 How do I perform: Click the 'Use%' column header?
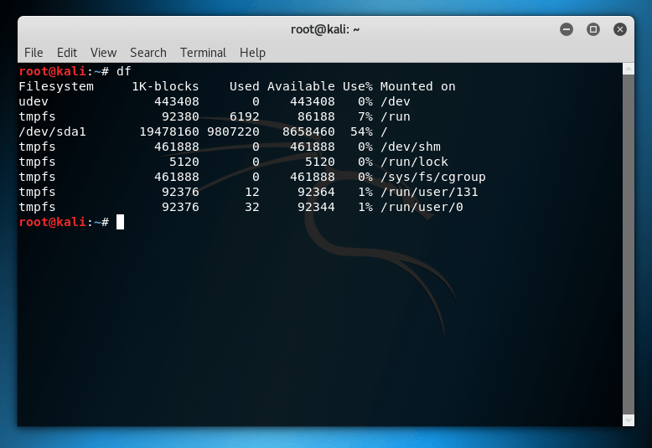pos(358,86)
